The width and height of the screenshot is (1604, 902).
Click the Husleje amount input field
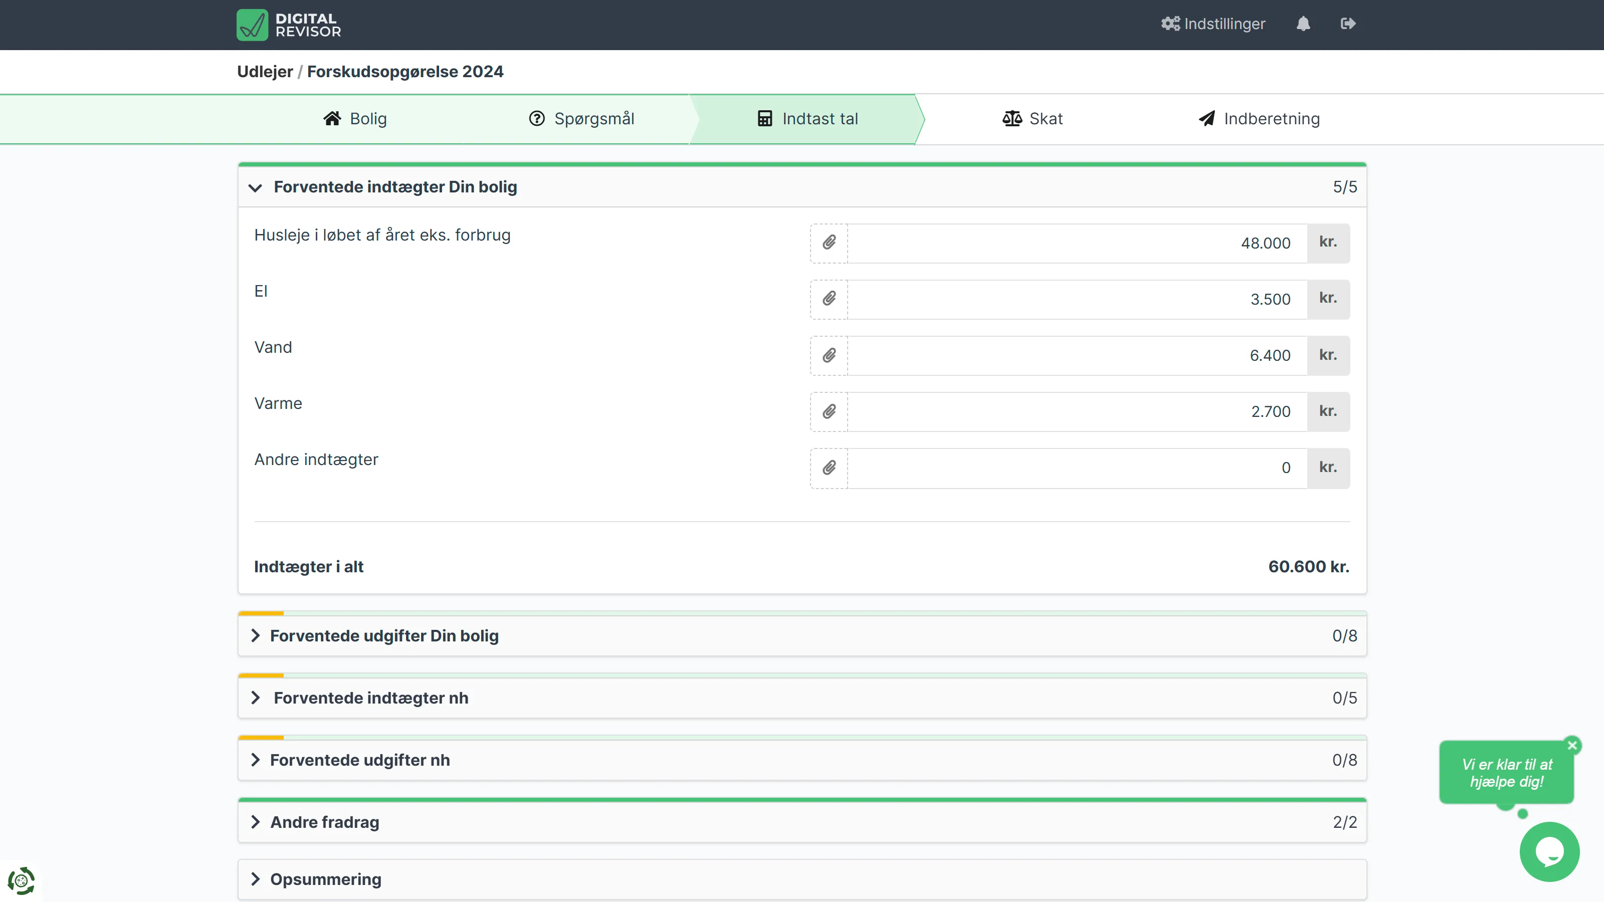click(1076, 243)
